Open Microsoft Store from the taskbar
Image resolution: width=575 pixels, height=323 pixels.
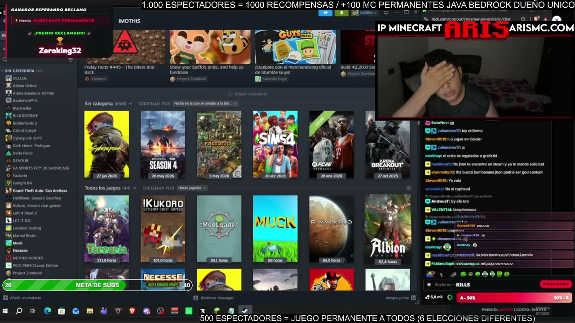62,311
